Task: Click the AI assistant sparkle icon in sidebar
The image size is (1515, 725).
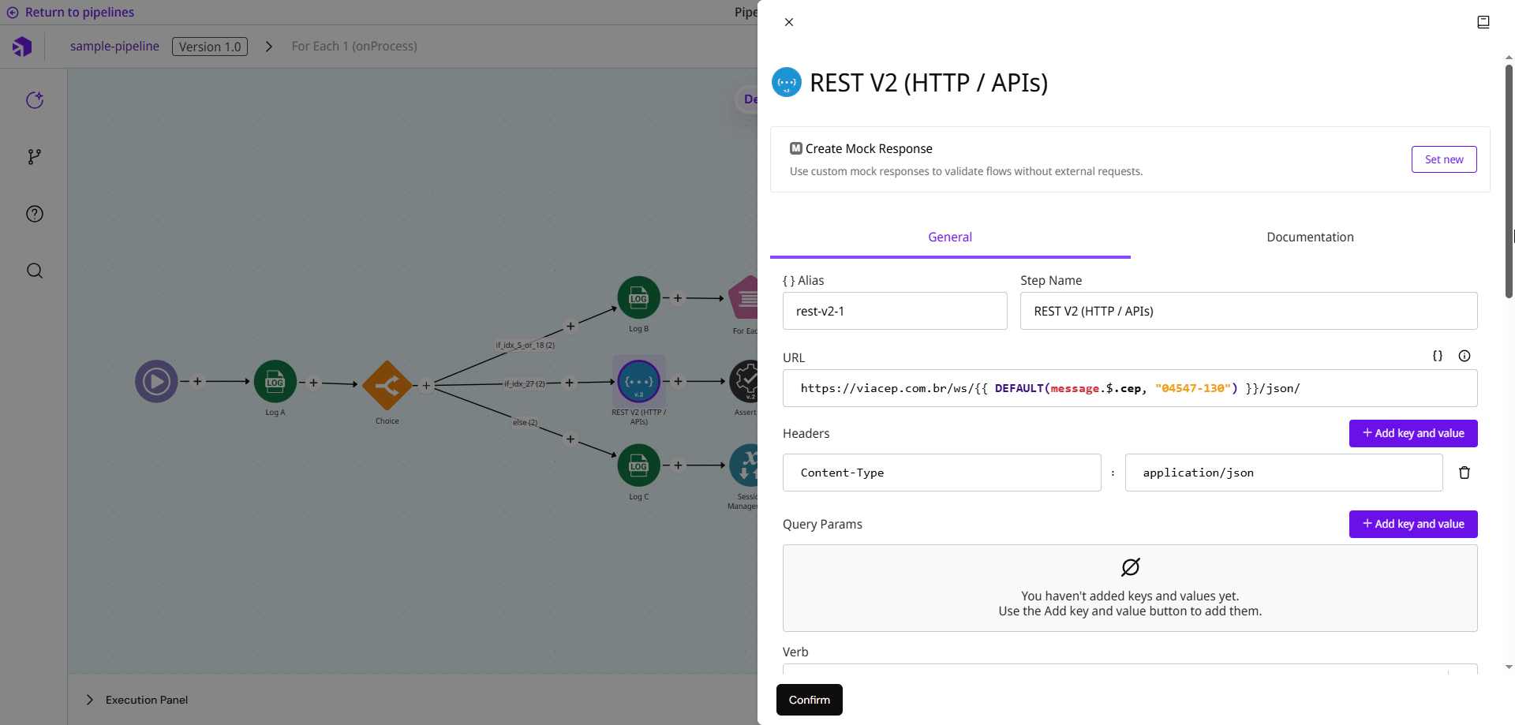Action: coord(35,100)
